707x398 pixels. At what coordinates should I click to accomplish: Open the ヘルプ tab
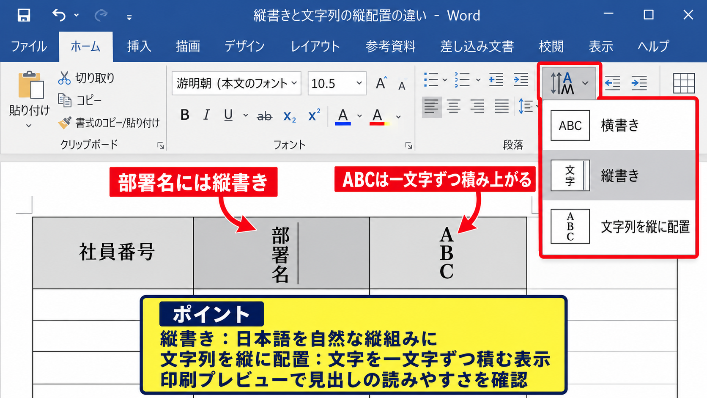[653, 46]
